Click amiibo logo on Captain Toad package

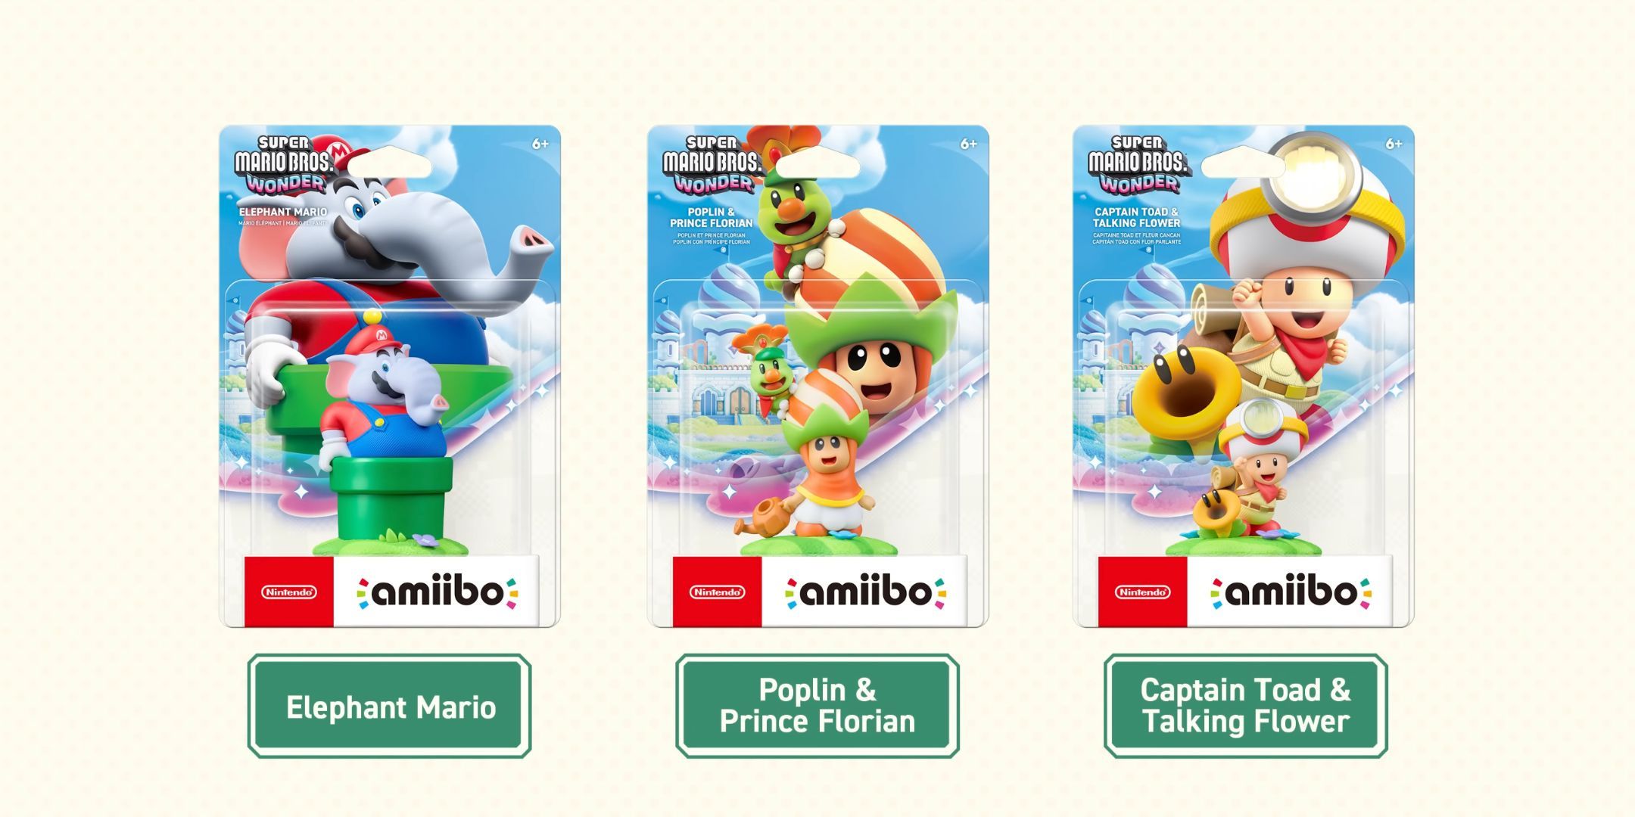coord(1291,592)
